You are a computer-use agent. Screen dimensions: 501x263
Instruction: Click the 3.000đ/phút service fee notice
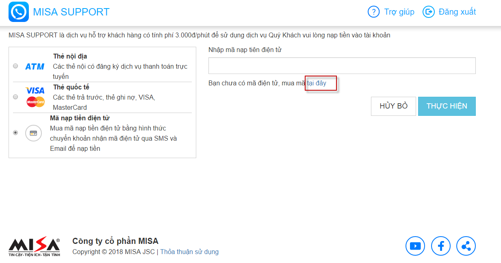pos(200,35)
